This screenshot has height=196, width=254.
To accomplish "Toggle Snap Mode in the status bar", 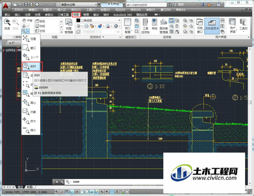I will (61, 192).
